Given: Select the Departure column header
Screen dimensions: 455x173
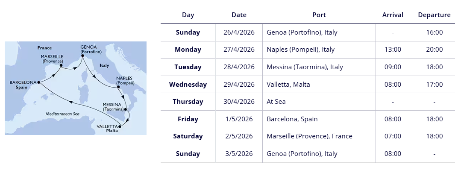Looking at the screenshot, I should (x=434, y=15).
